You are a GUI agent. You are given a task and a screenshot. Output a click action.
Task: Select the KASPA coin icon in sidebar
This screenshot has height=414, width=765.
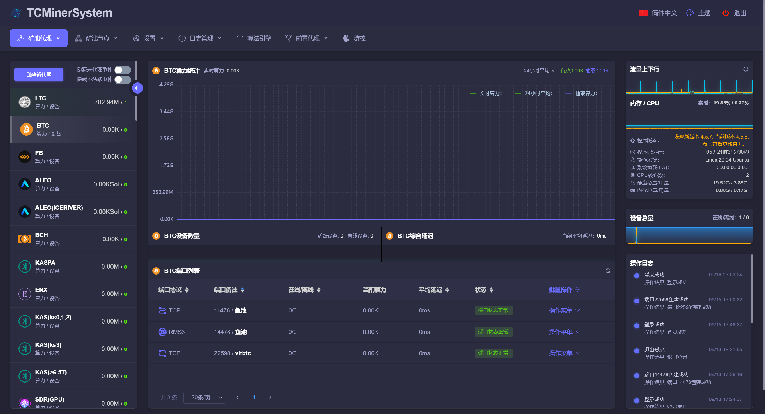click(25, 266)
